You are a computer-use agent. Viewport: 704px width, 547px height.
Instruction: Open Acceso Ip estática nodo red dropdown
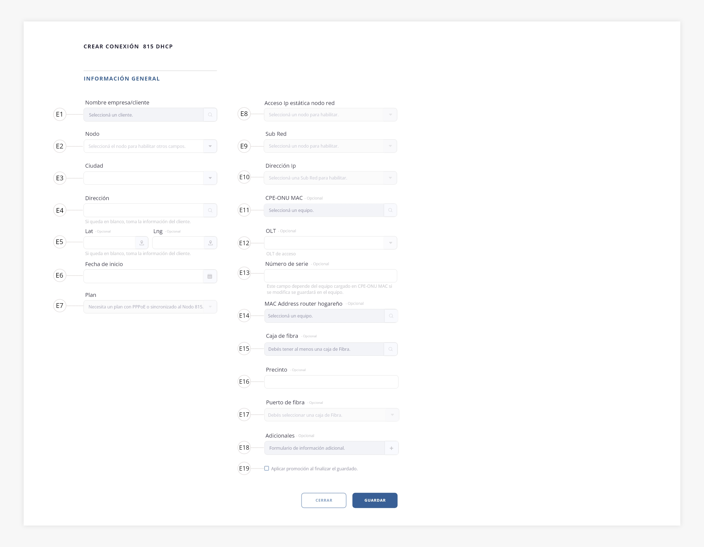click(x=390, y=115)
